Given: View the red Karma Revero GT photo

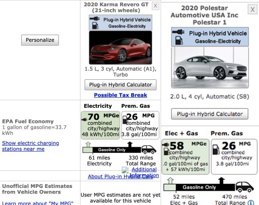Looking at the screenshot, I should point(120,48).
